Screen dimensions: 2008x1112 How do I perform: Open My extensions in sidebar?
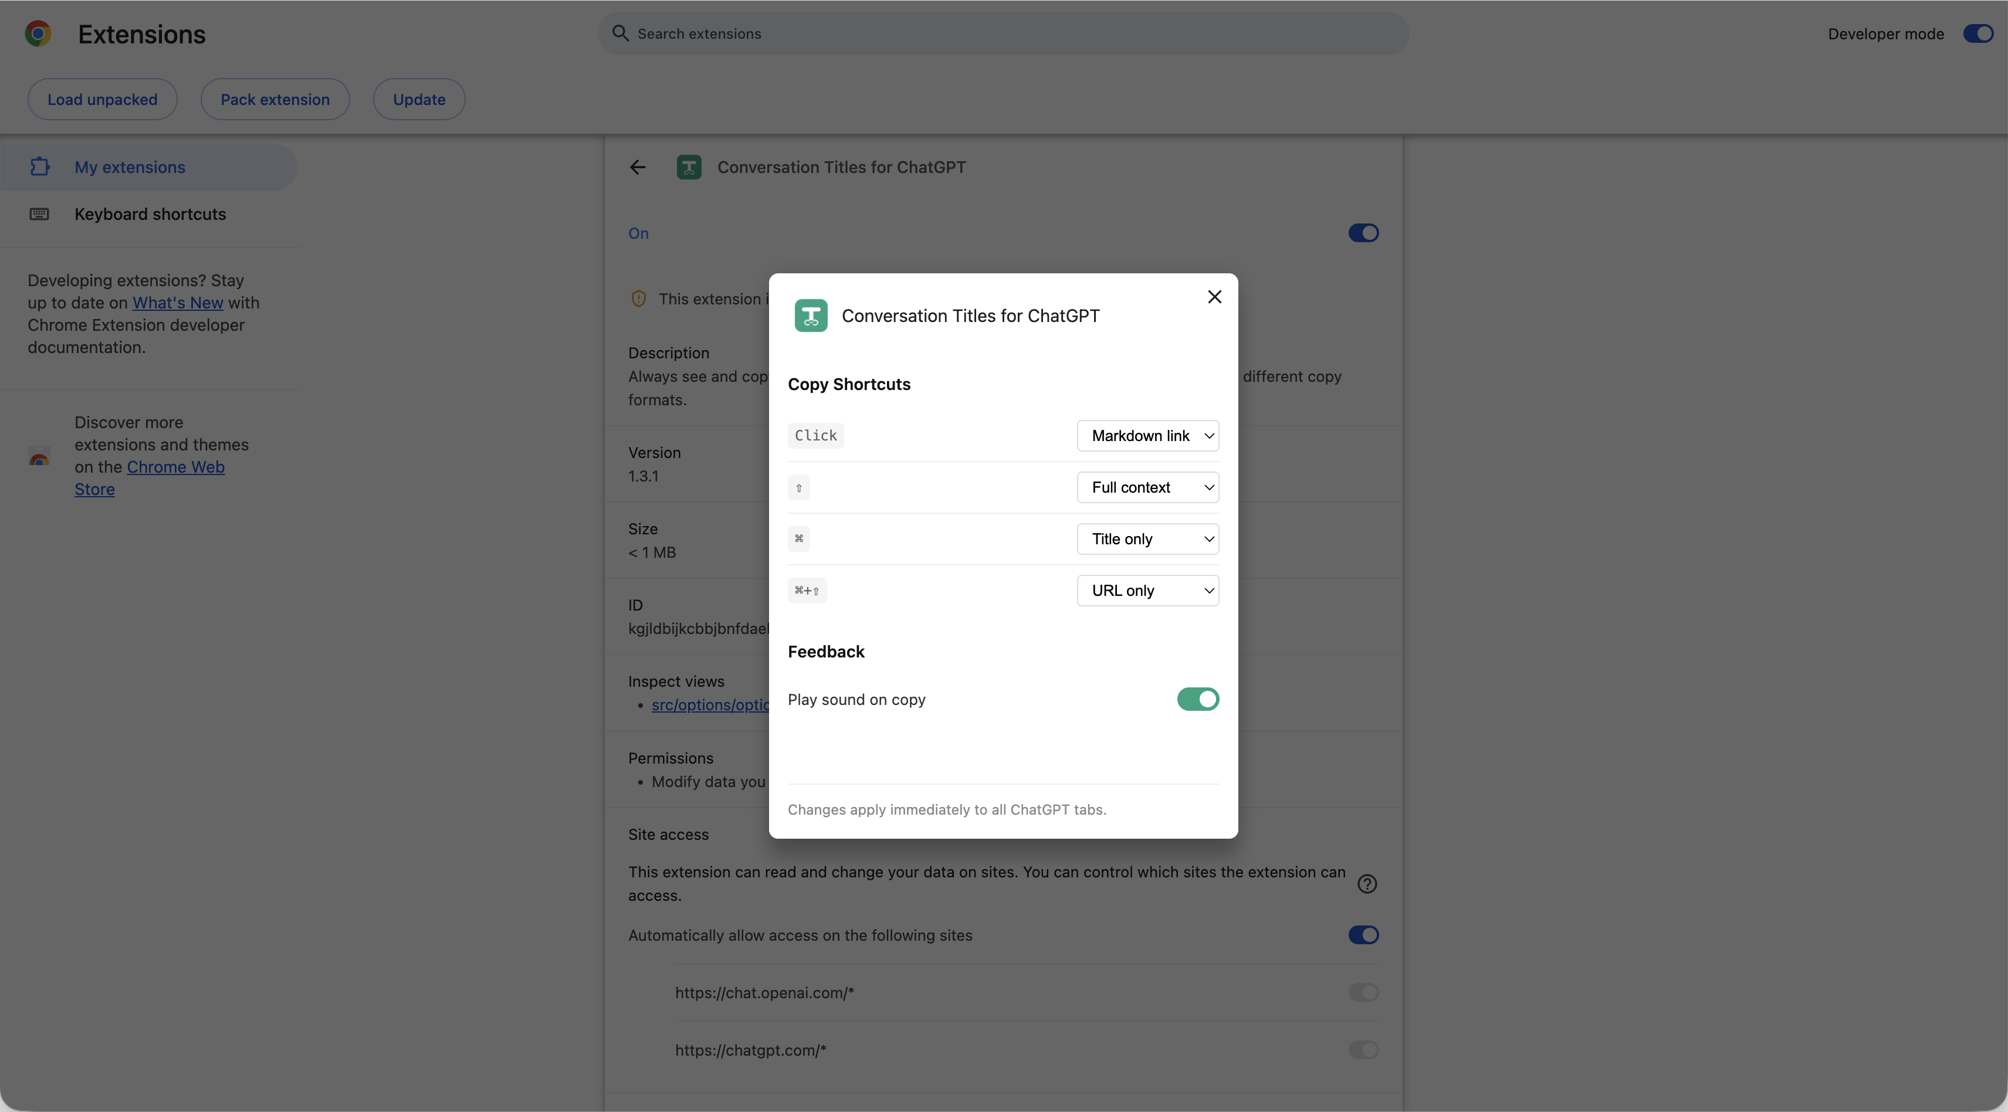(x=148, y=167)
